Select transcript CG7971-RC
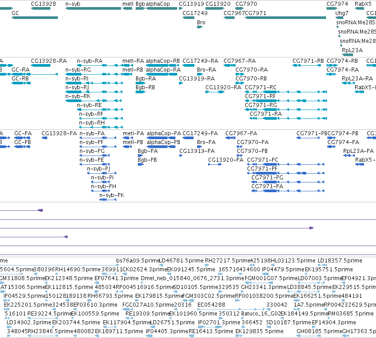Viewport: 376px width, 338px height. pos(261,87)
